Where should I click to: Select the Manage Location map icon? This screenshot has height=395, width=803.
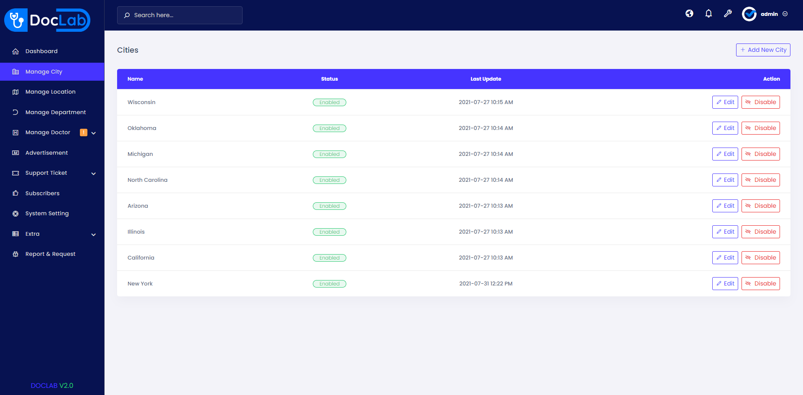(15, 92)
